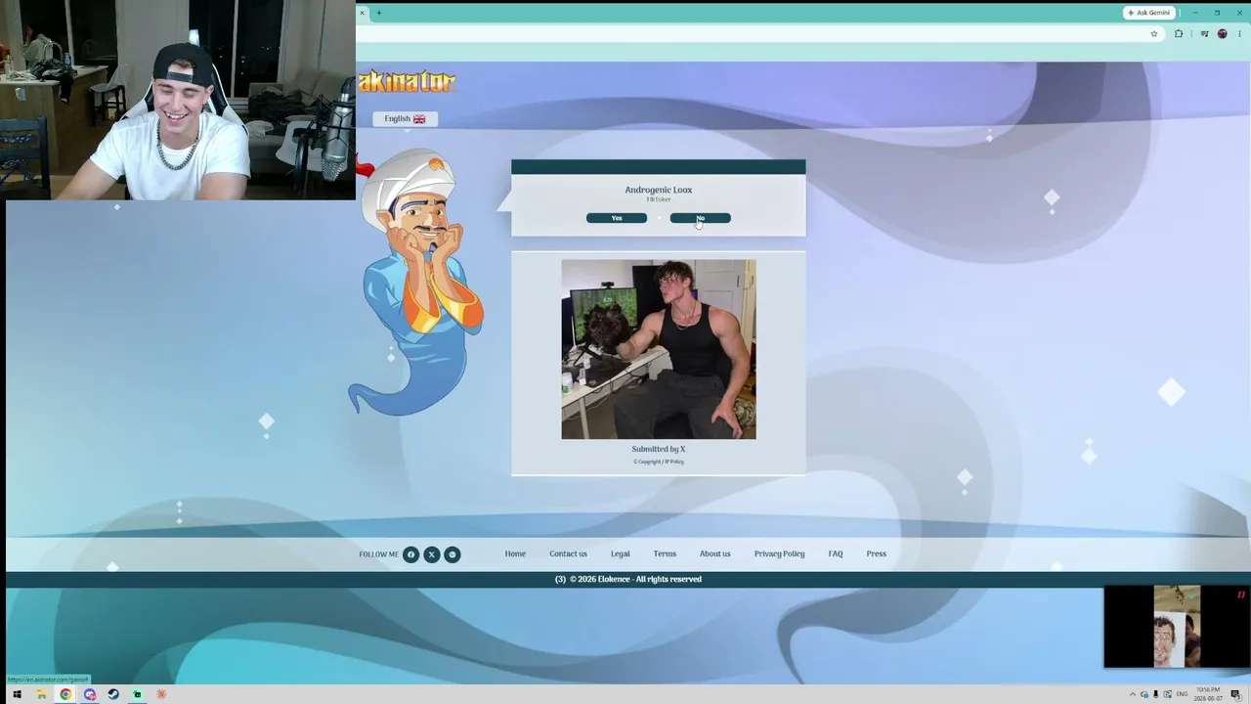This screenshot has width=1251, height=704.
Task: Open the Chrome extensions puzzle icon
Action: 1179,34
